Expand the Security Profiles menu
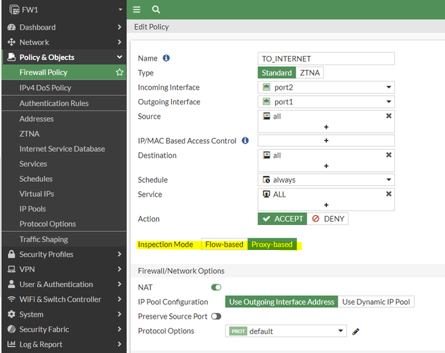The image size is (445, 353). point(63,254)
